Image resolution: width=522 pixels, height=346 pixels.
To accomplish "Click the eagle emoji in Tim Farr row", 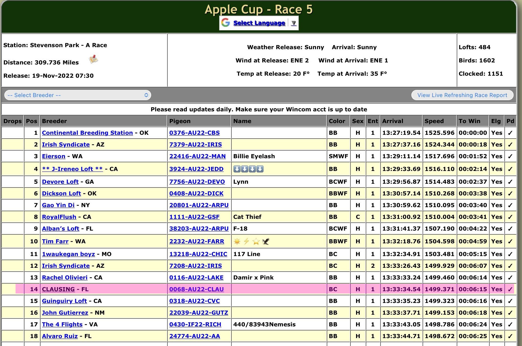I will pos(266,241).
